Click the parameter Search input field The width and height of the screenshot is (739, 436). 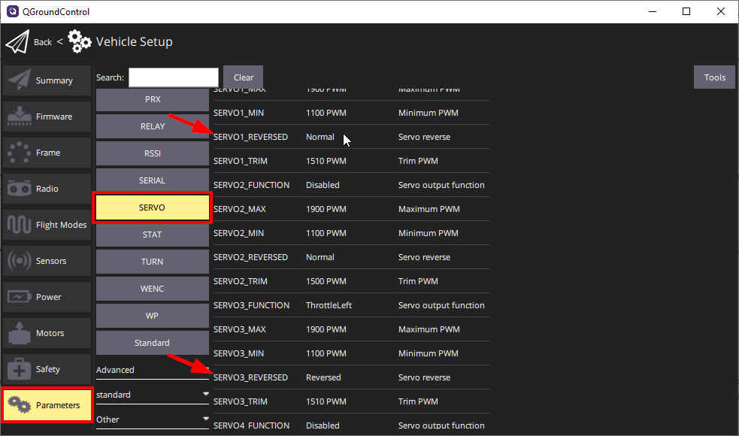173,77
